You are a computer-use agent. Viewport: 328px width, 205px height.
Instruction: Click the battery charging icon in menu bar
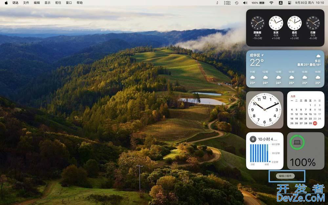(262, 3)
